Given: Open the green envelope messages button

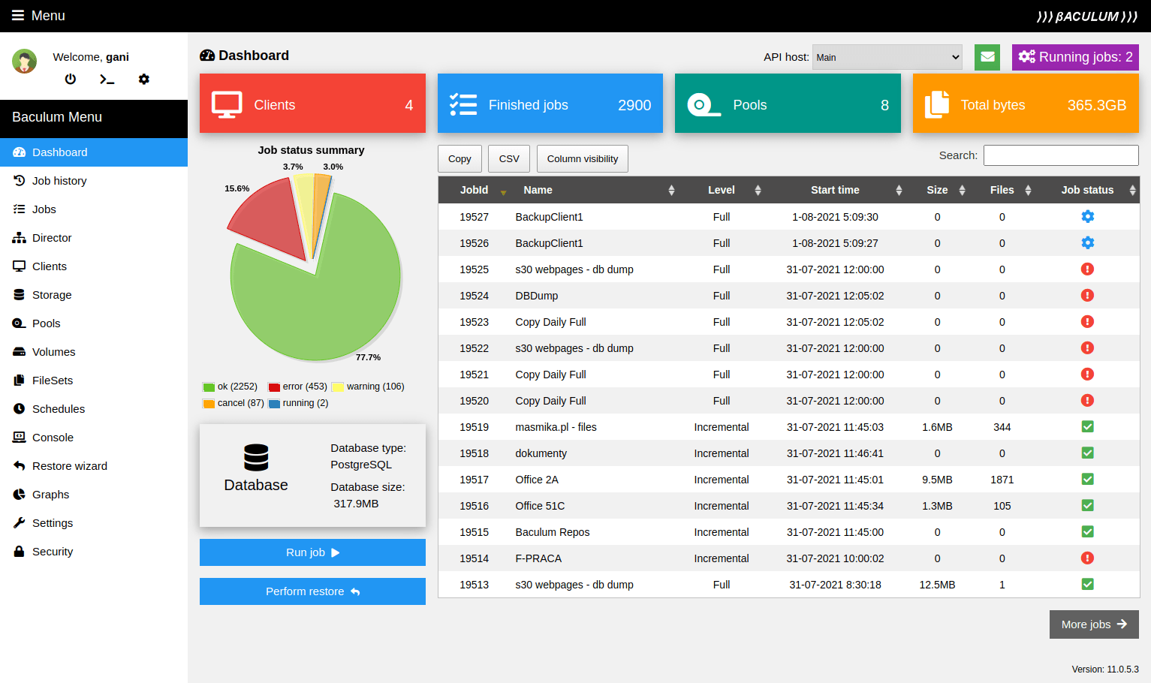Looking at the screenshot, I should tap(987, 57).
